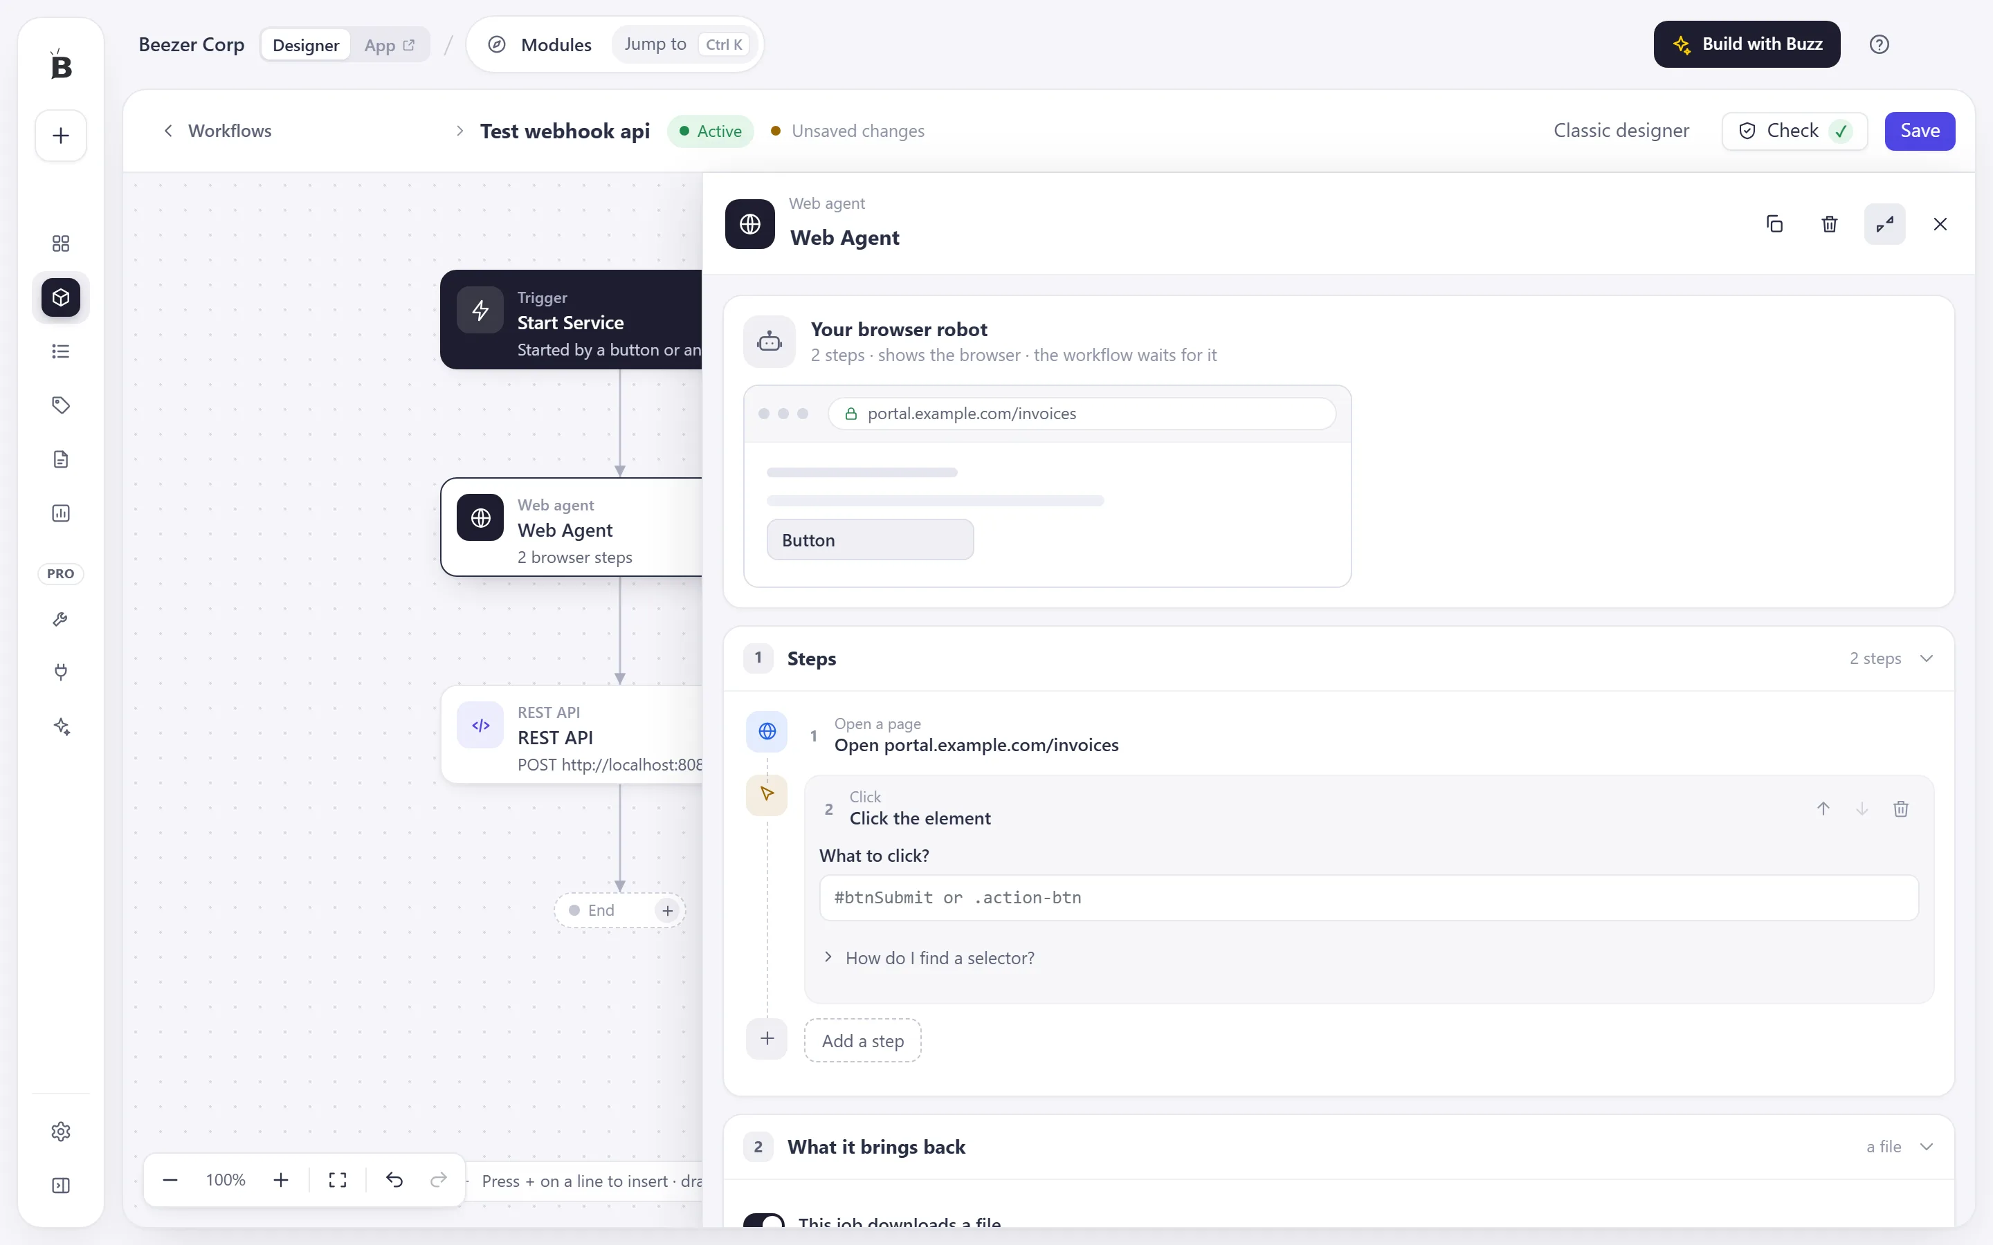Open the sparkle AI icon in sidebar

(60, 727)
